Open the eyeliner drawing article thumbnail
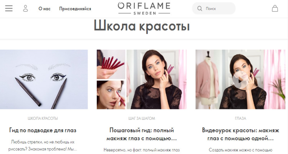This screenshot has height=154, width=288. (44, 79)
